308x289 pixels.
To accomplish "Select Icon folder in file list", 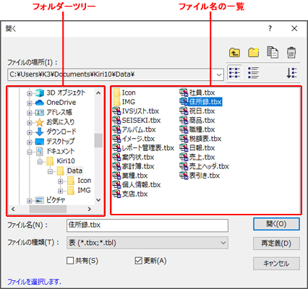I will [124, 92].
